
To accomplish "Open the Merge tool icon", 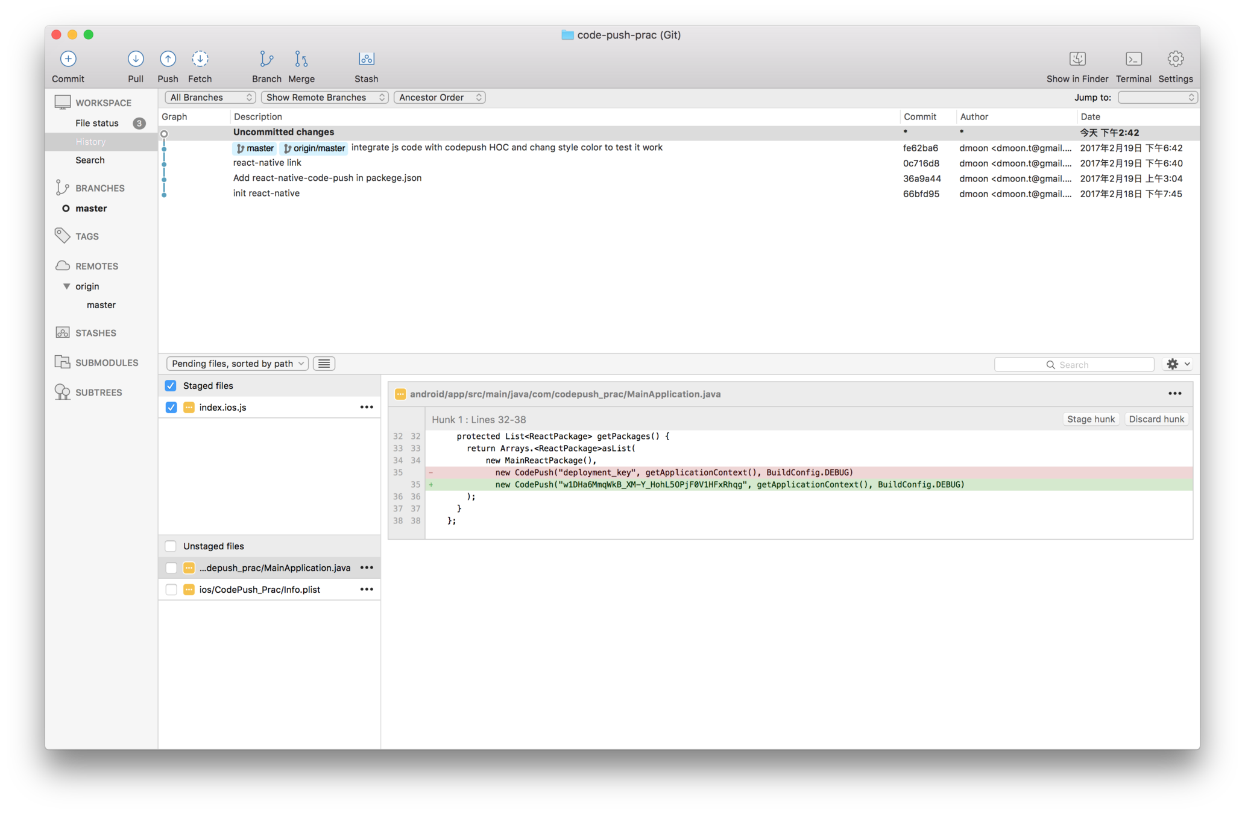I will [301, 59].
